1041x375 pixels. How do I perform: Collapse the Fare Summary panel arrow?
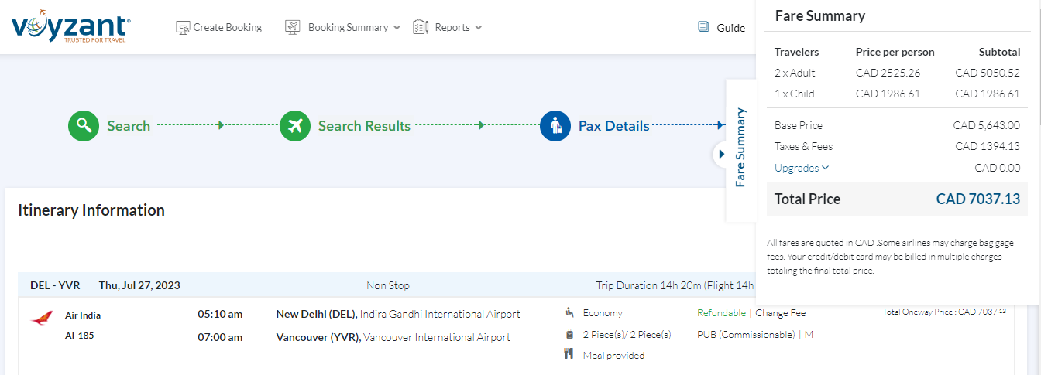tap(721, 155)
